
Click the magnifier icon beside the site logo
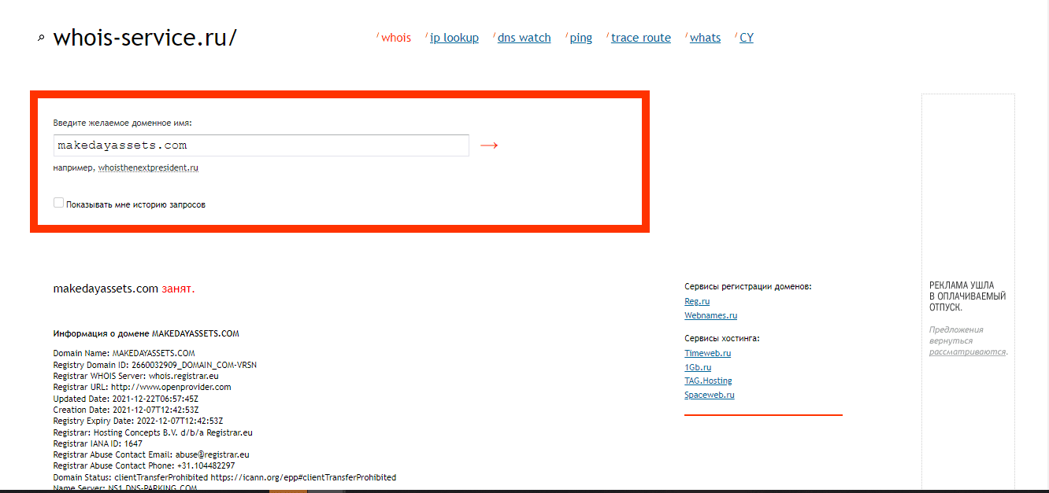coord(41,39)
